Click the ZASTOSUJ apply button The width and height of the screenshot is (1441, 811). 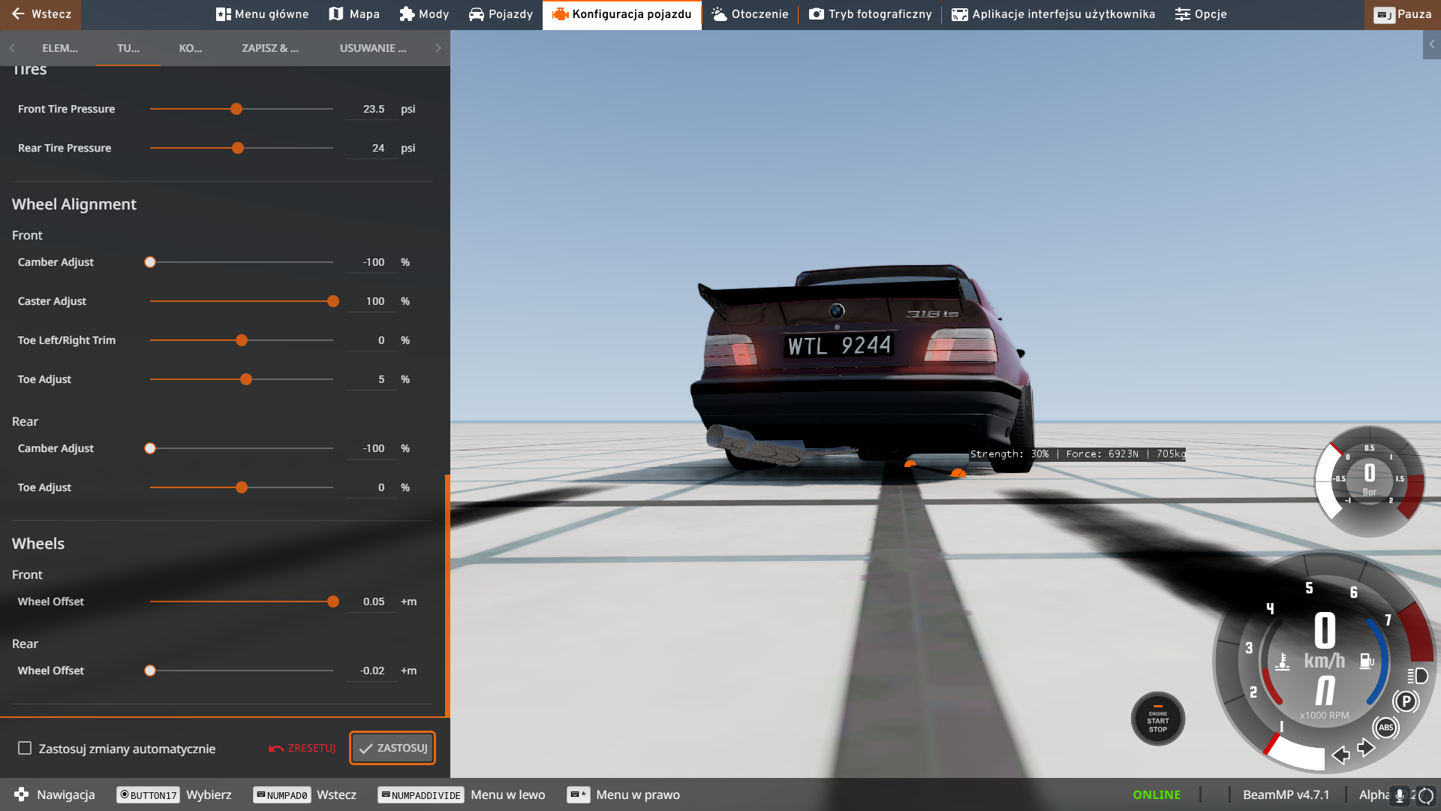pyautogui.click(x=393, y=748)
